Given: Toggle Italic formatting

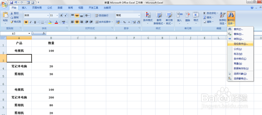Looking at the screenshot, I should tap(30, 22).
